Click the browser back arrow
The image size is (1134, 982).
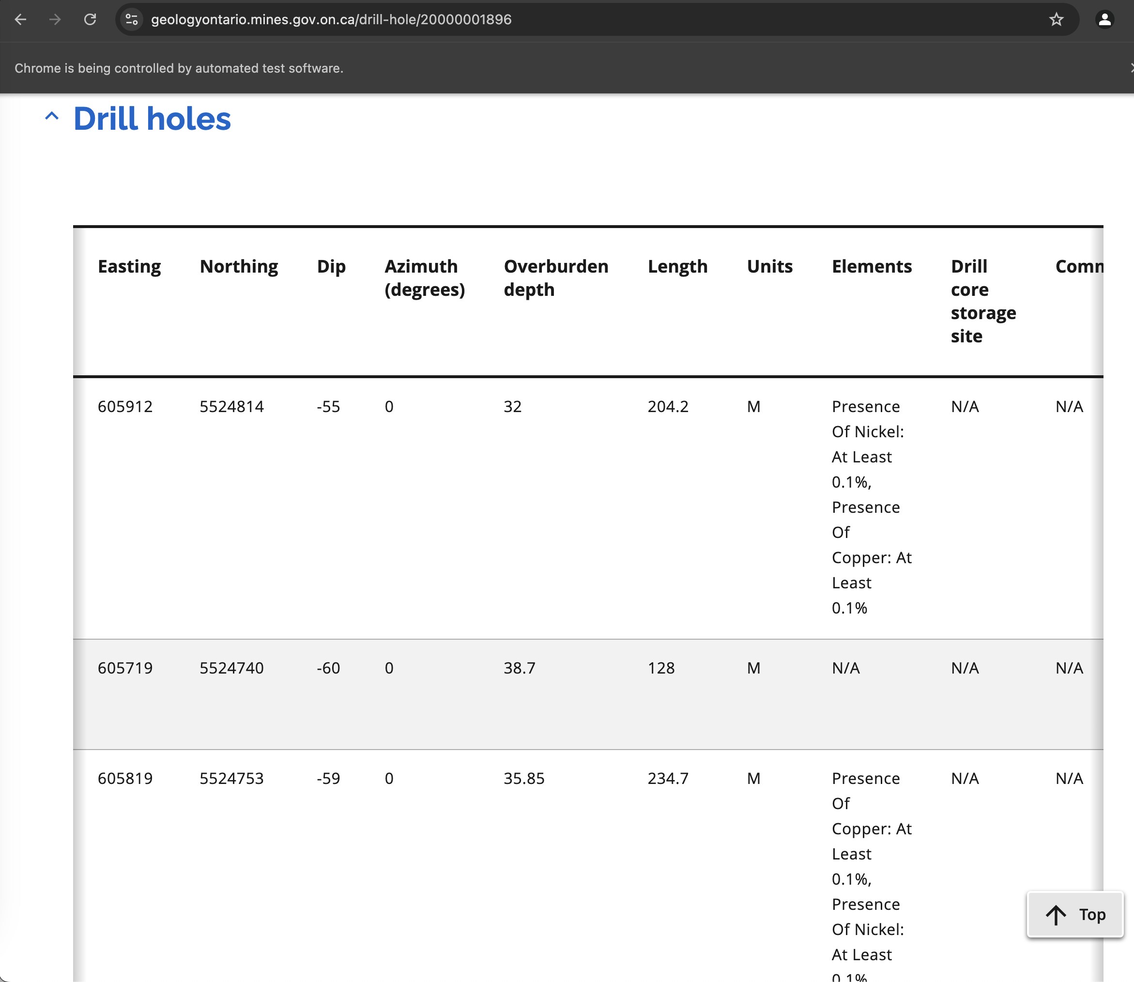(20, 20)
